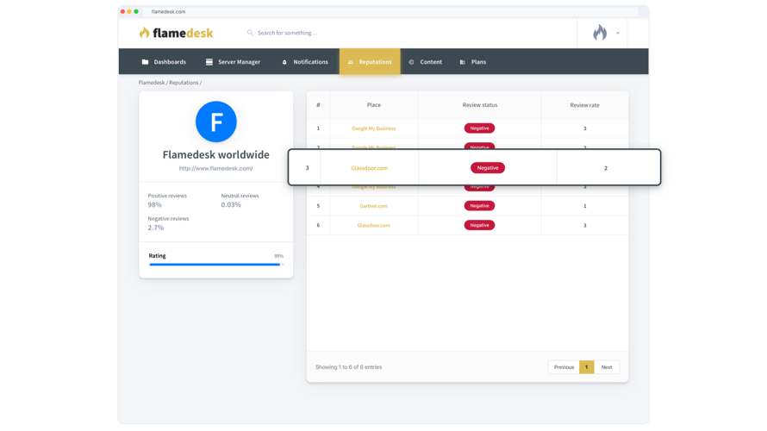Screen dimensions: 767x431
Task: Click the 2.7% negative reviews value
Action: pyautogui.click(x=155, y=228)
